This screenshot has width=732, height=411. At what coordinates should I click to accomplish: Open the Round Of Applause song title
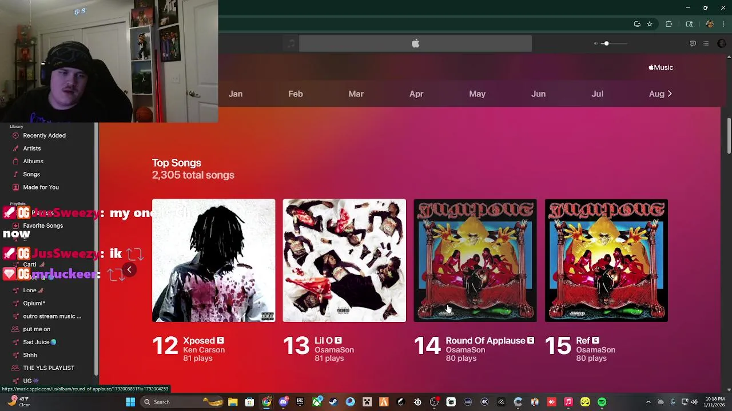(x=485, y=341)
